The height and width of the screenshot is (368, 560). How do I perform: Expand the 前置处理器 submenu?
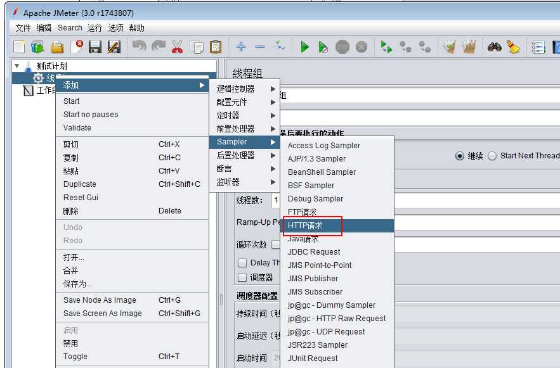[244, 129]
